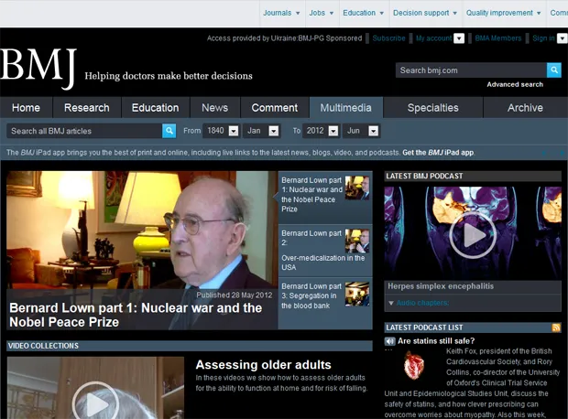Viewport: 568px width, 419px height.
Task: Click the BMA Members link
Action: point(498,38)
